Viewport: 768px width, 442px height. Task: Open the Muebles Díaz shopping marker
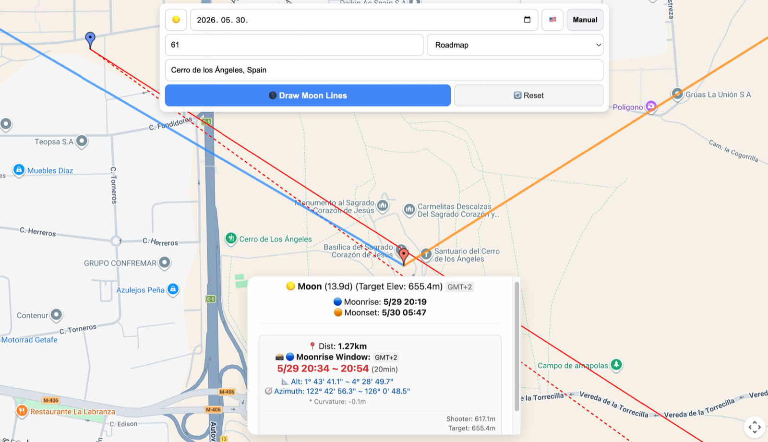coord(19,170)
